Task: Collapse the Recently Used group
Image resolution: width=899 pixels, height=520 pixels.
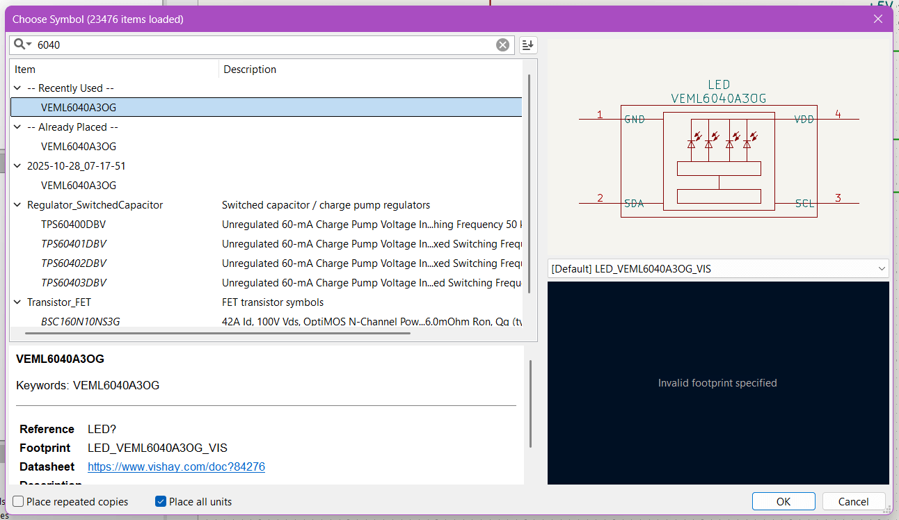Action: pyautogui.click(x=17, y=88)
